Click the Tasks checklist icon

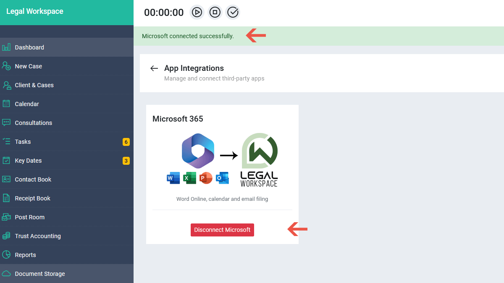[6, 142]
